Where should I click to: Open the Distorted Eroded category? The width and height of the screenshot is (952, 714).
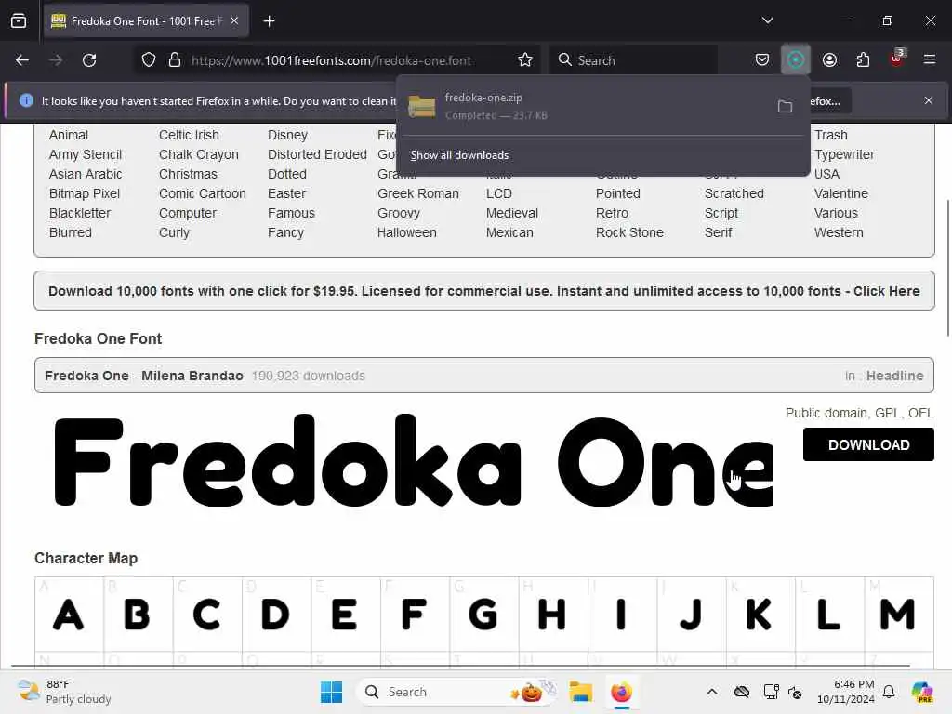pos(317,154)
